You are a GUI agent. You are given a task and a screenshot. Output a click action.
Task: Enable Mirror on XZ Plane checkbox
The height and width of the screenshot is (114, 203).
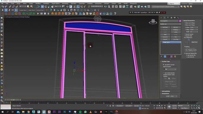(185, 23)
